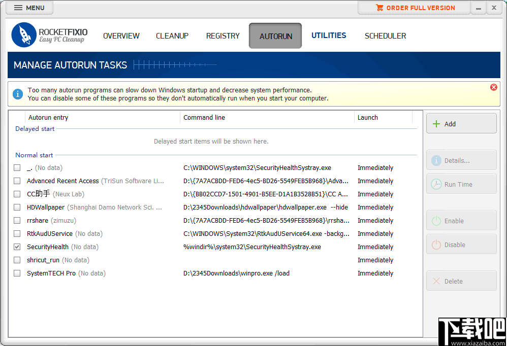
Task: Click the Run Time button
Action: [x=461, y=184]
